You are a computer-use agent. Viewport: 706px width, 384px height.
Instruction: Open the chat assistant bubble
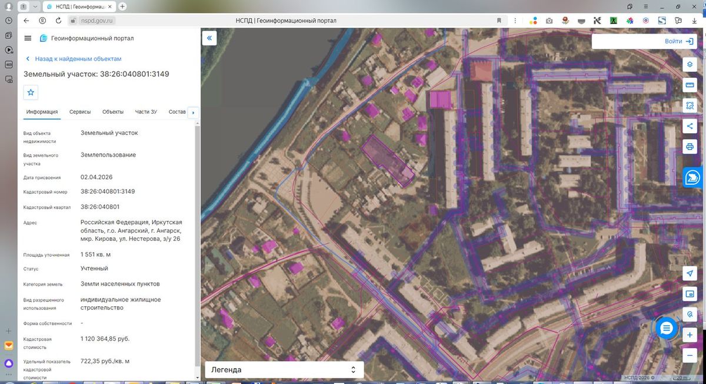click(667, 329)
